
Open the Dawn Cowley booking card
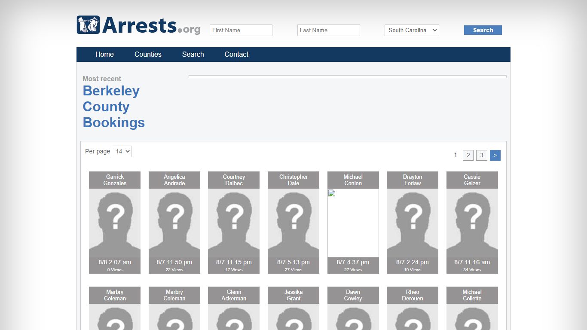tap(353, 308)
